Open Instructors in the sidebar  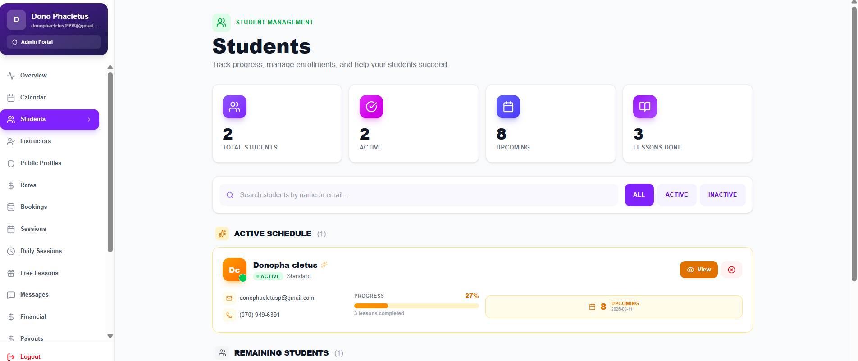coord(36,141)
